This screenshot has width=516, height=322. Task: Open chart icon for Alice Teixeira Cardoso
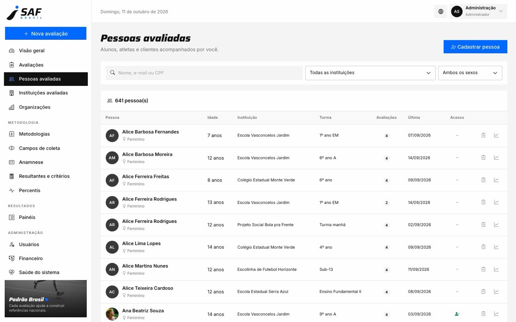[x=496, y=292]
